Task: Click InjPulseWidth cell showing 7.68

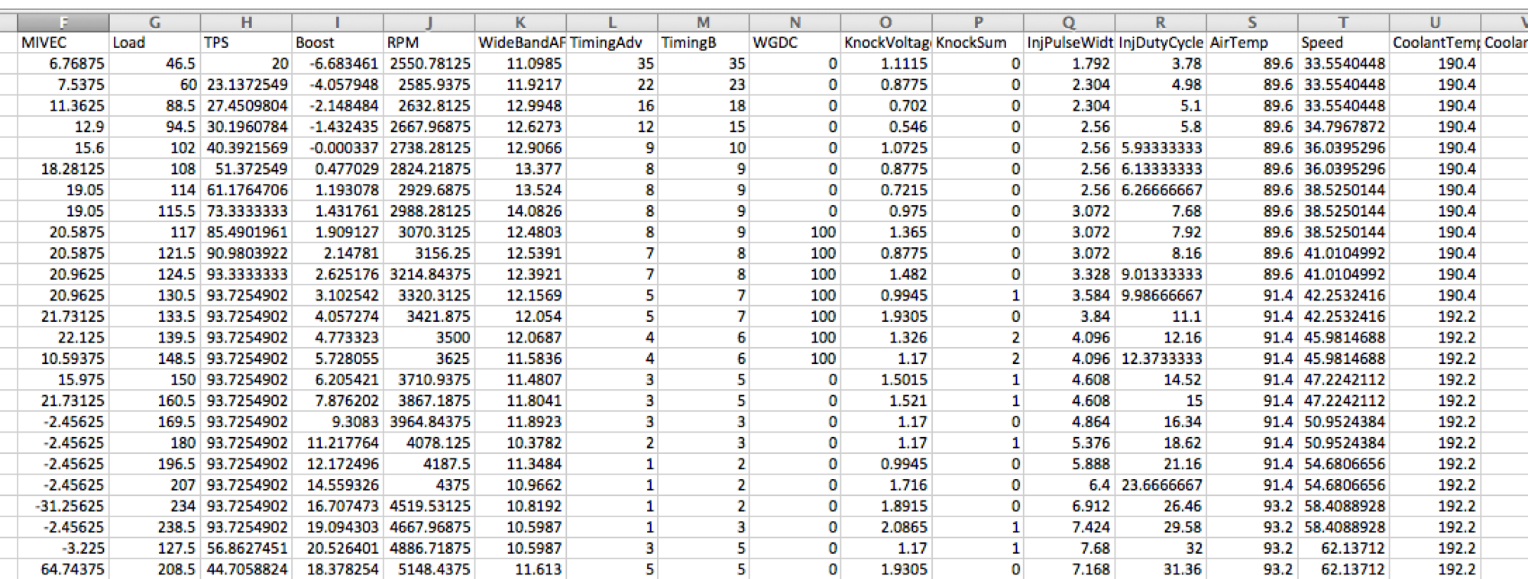Action: 1069,548
